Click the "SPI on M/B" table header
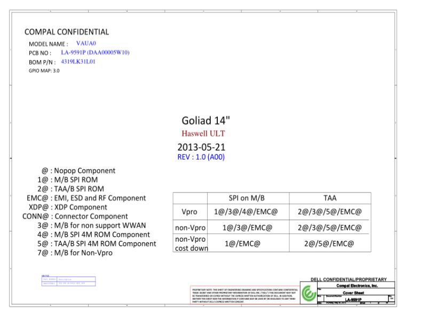The height and width of the screenshot is (320, 427). point(247,198)
